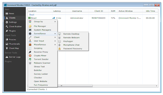This screenshot has height=95, width=163.
Task: Click the Group by stacked-layers icon
Action: pyautogui.click(x=30, y=22)
